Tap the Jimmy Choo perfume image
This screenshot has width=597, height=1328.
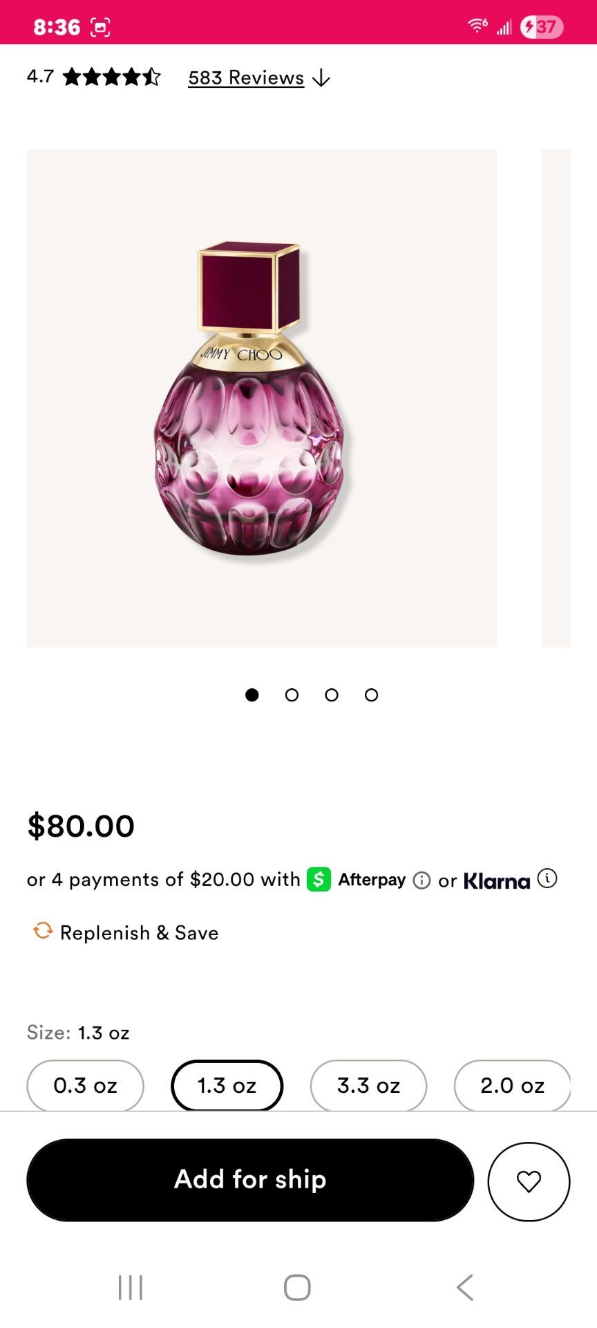point(262,398)
